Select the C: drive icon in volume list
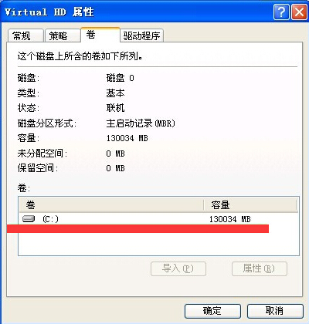The height and width of the screenshot is (324, 309). point(29,219)
